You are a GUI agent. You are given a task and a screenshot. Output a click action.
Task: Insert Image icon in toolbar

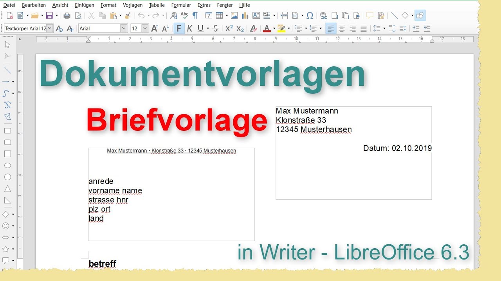click(234, 16)
